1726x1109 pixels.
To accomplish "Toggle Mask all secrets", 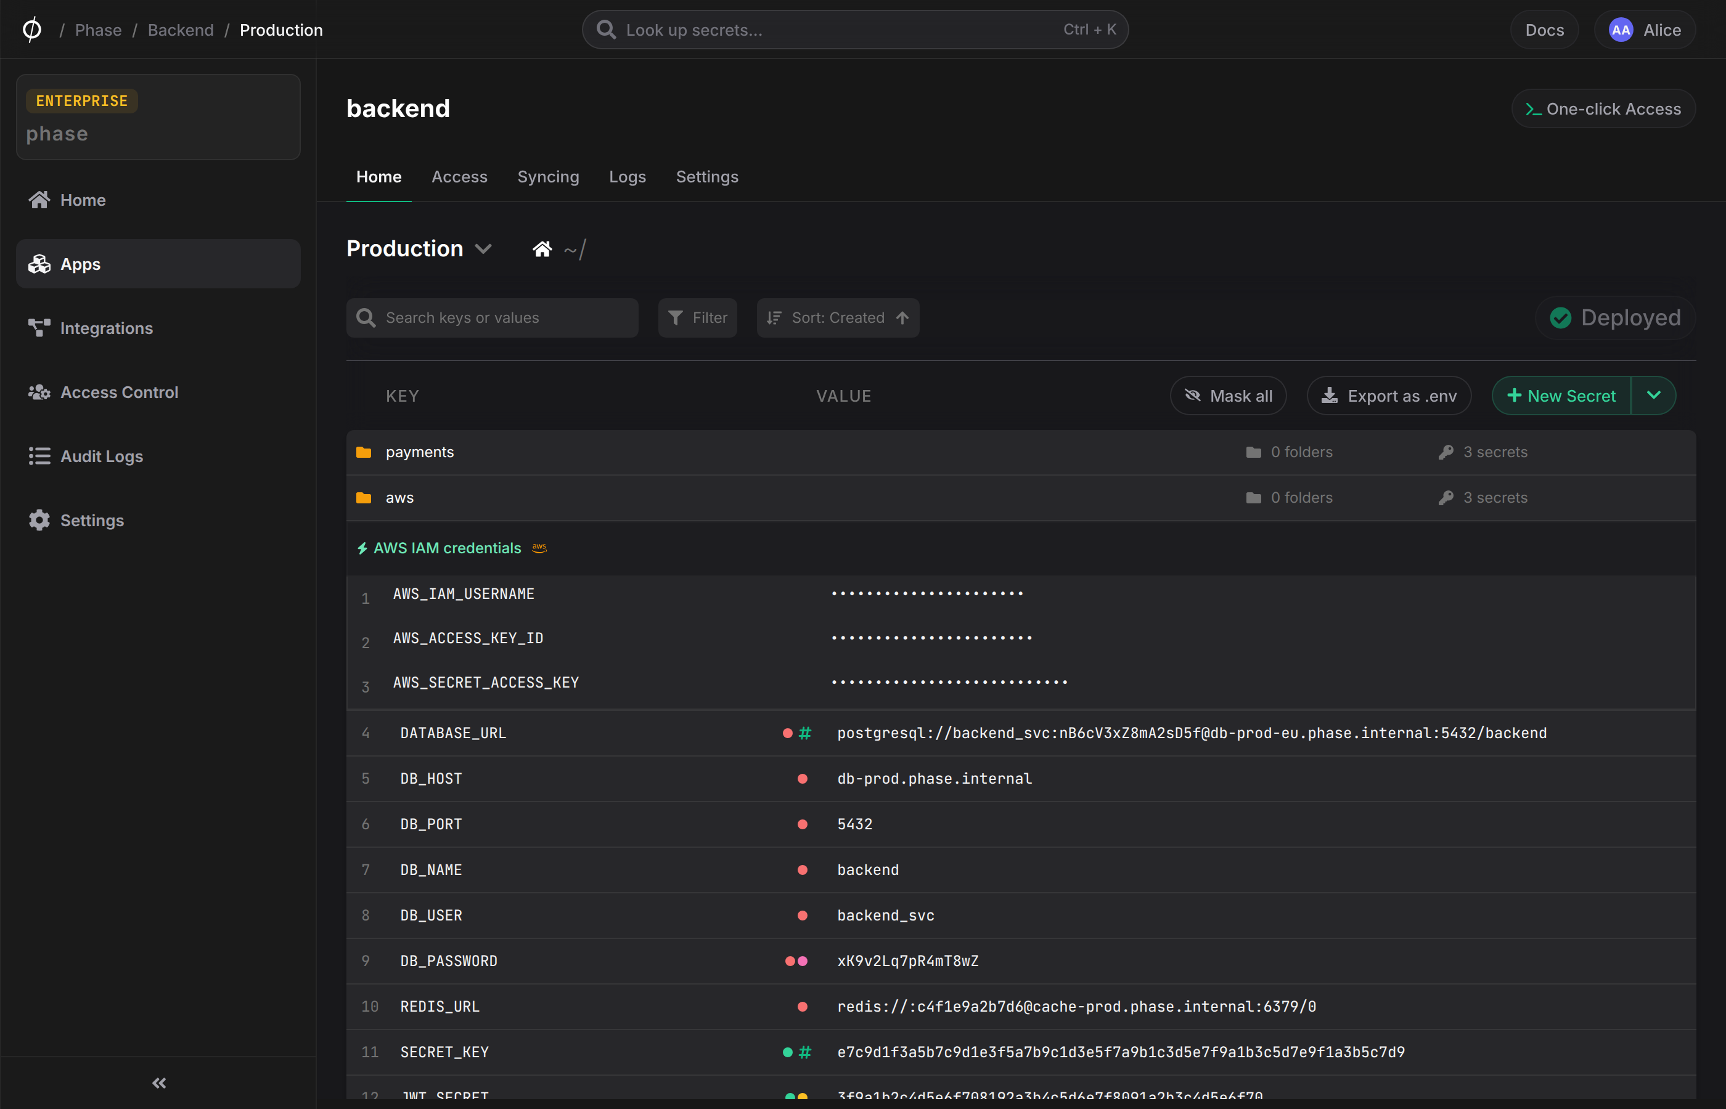I will tap(1228, 396).
